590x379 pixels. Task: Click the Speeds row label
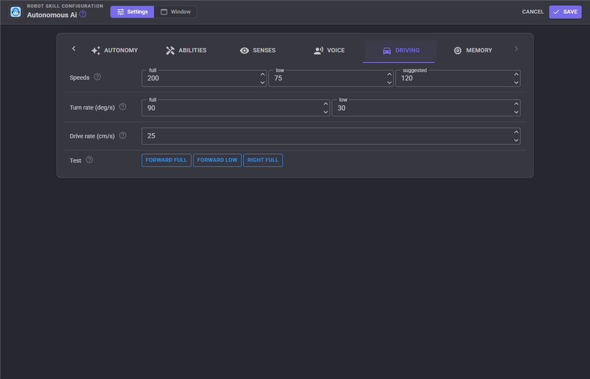[80, 78]
